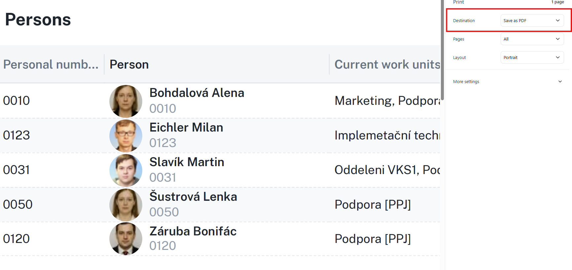
Task: Click the name Bohdalová Alena
Action: [x=197, y=93]
